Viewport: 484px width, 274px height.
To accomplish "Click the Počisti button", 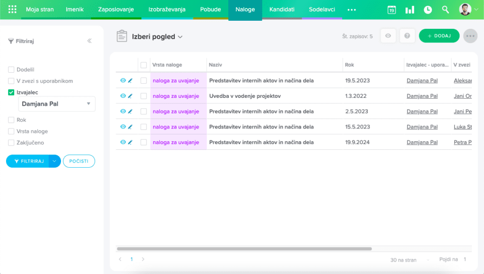I will pos(79,161).
